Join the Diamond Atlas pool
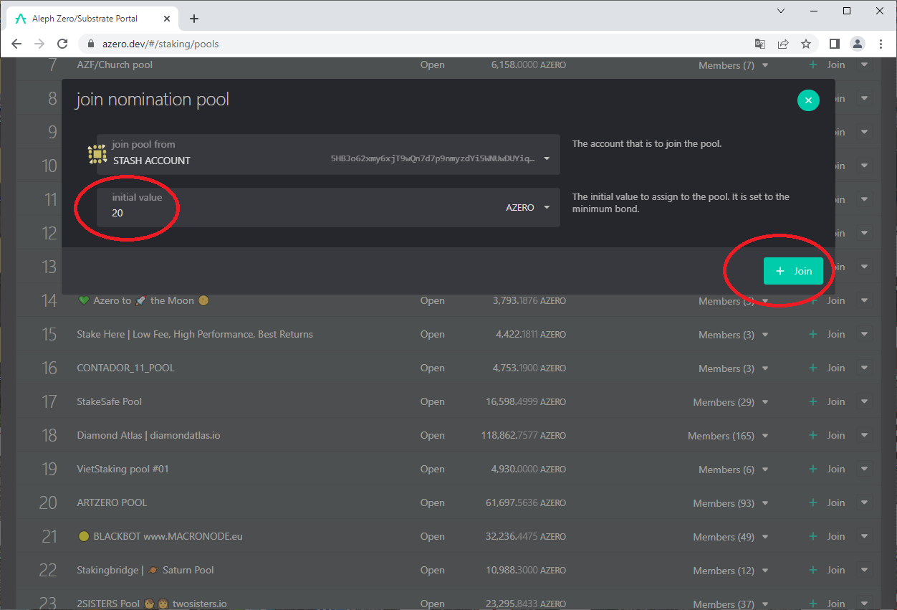 [x=828, y=435]
